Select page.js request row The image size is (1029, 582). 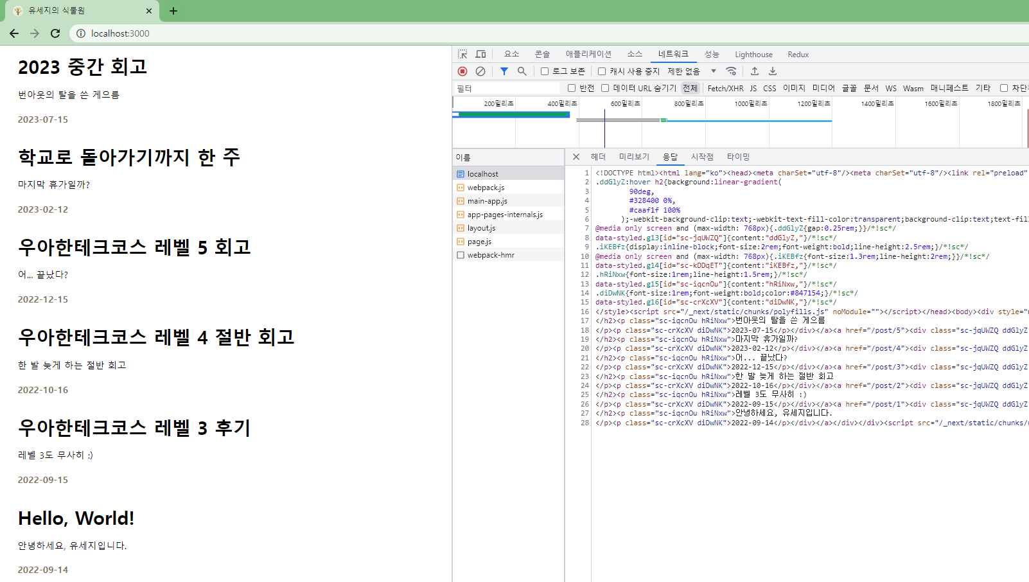click(509, 242)
